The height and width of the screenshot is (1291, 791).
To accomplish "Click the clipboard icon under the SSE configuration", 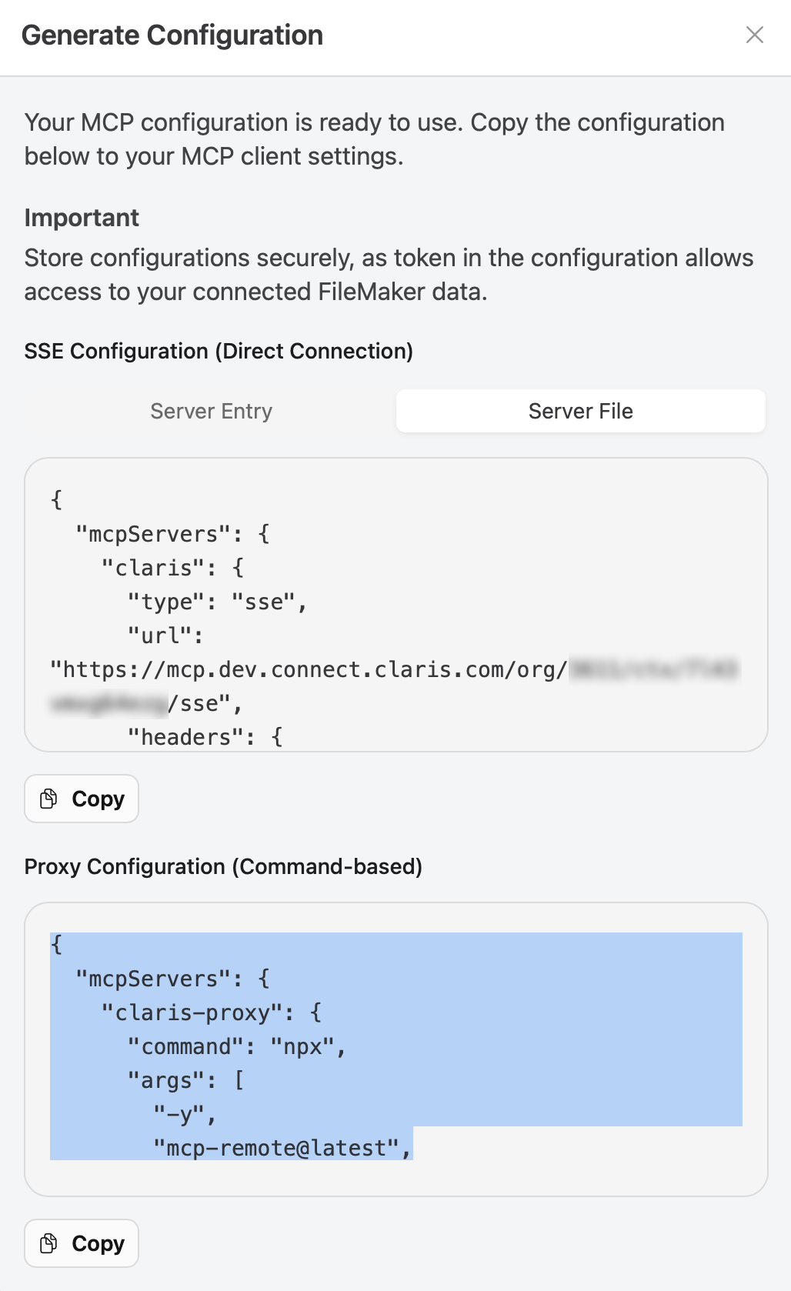I will 49,799.
